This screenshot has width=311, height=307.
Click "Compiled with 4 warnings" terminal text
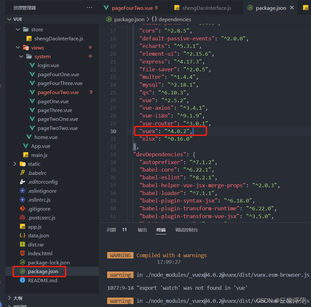(x=172, y=255)
